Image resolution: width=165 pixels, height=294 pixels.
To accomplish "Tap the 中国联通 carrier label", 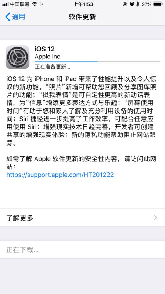I will point(20,4).
